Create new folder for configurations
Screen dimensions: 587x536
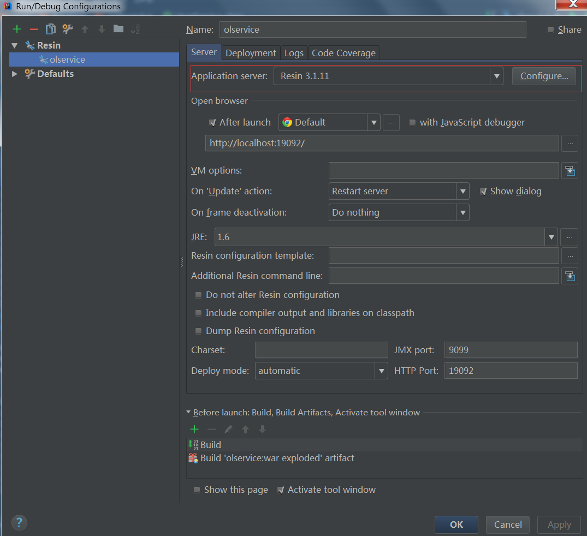pyautogui.click(x=118, y=29)
